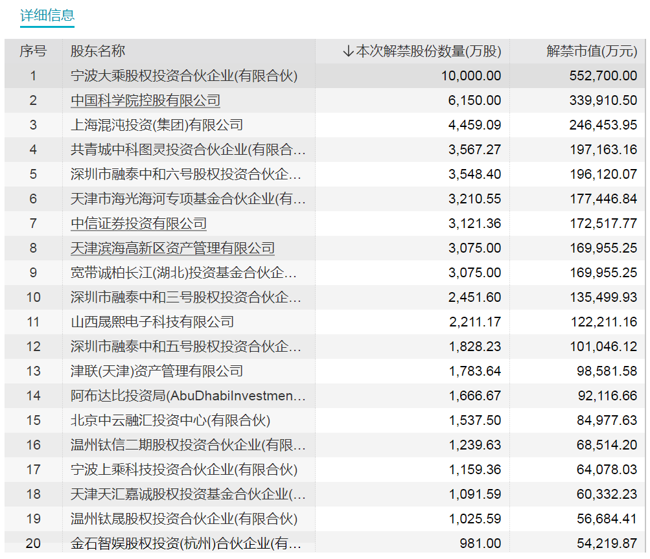Select 阿布达比投资局 AbuDhabiInvestment name
The height and width of the screenshot is (559, 650).
coord(188,396)
